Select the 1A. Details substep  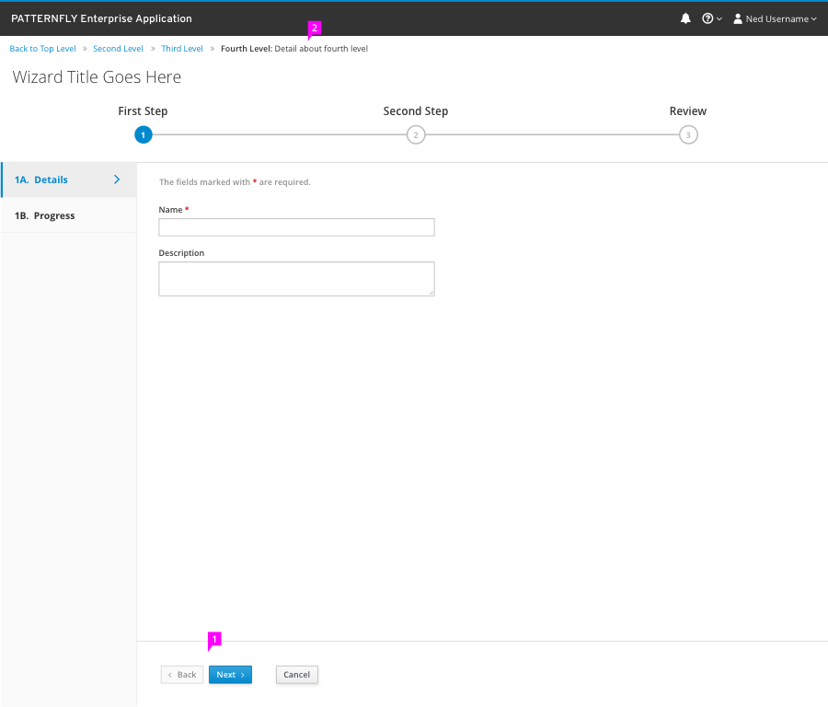point(69,180)
